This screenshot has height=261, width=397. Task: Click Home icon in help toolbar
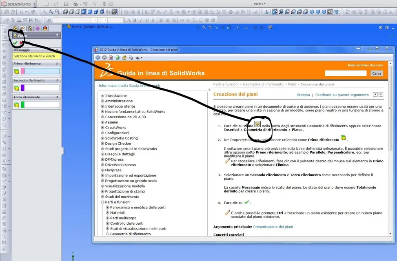(x=124, y=58)
